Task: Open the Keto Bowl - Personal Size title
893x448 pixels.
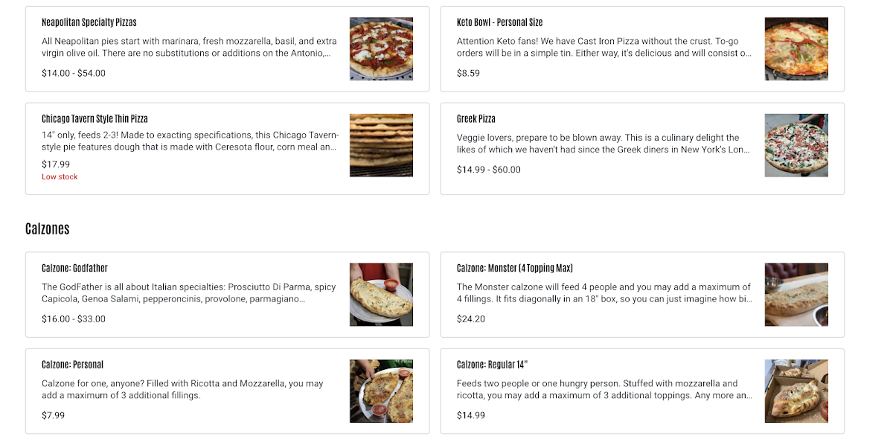Action: (x=499, y=22)
